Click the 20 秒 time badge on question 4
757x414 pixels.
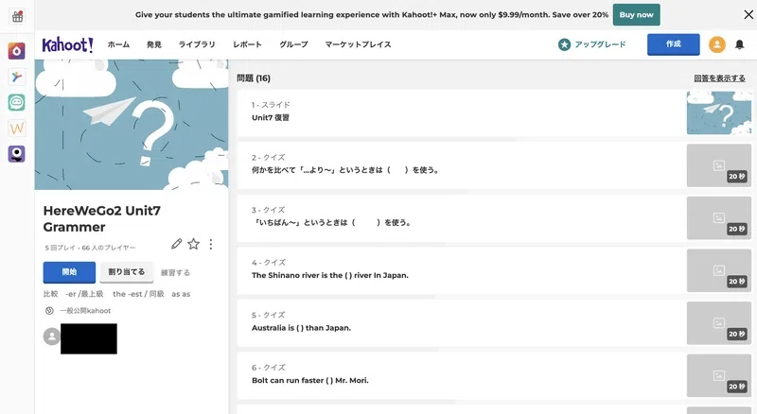click(x=737, y=282)
